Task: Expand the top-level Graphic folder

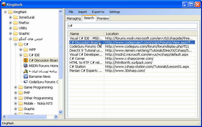Action: pyautogui.click(x=10, y=34)
